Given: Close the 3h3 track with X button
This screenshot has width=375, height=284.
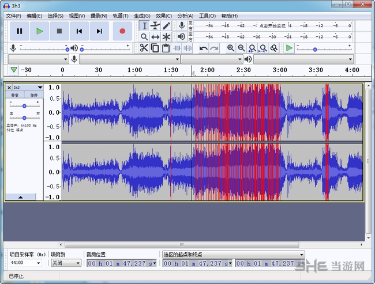Looking at the screenshot, I should click(9, 88).
